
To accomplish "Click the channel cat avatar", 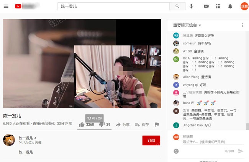I will (x=9, y=140).
